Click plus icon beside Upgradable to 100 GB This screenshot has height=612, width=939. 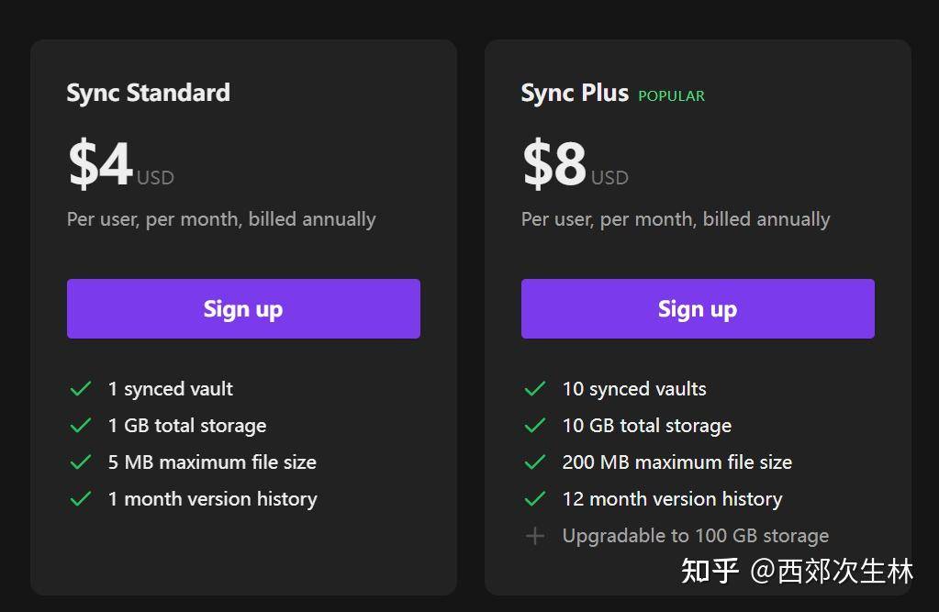tap(535, 535)
